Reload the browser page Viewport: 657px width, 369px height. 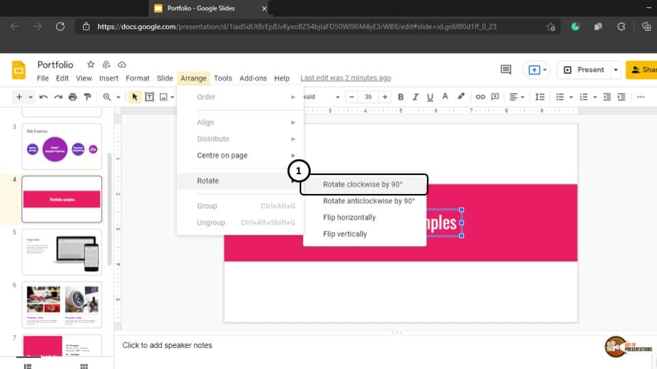[60, 27]
